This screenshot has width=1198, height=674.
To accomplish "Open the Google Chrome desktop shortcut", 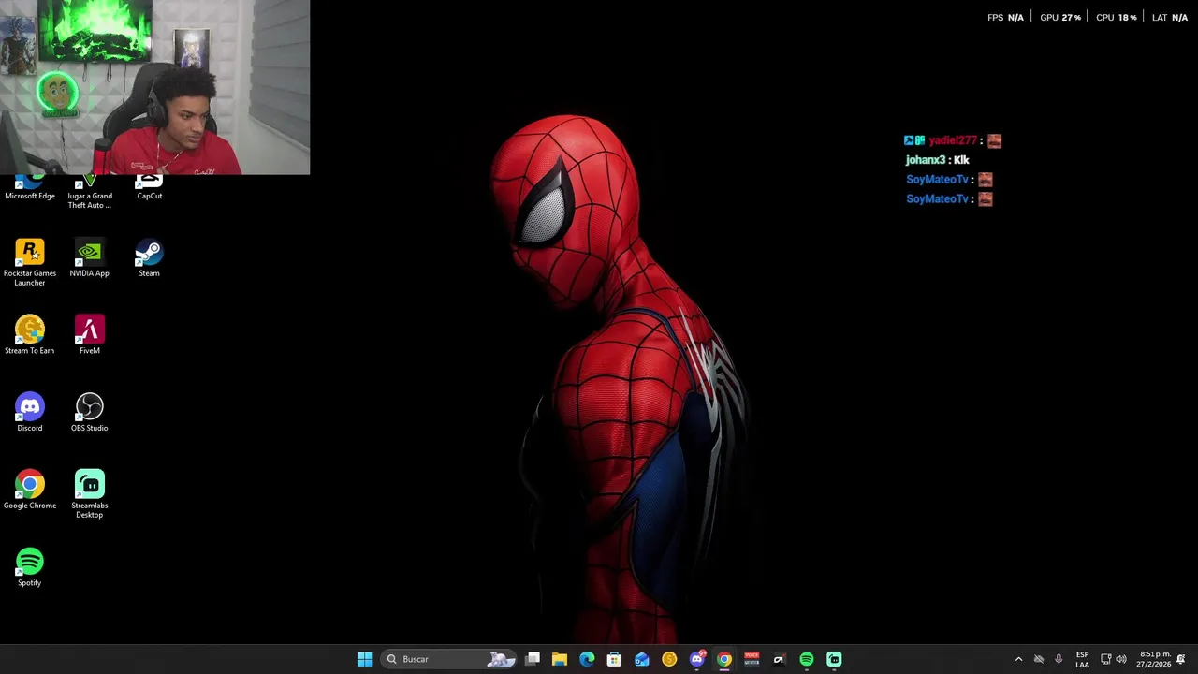I will (x=30, y=491).
